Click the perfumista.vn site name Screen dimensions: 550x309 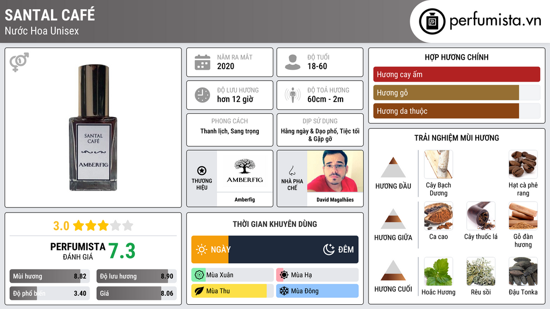click(495, 21)
